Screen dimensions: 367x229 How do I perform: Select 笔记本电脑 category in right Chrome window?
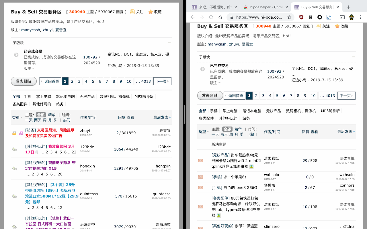(252, 111)
